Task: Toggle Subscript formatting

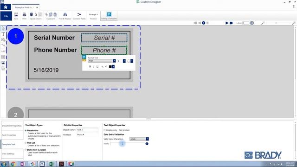Action: pos(102,66)
